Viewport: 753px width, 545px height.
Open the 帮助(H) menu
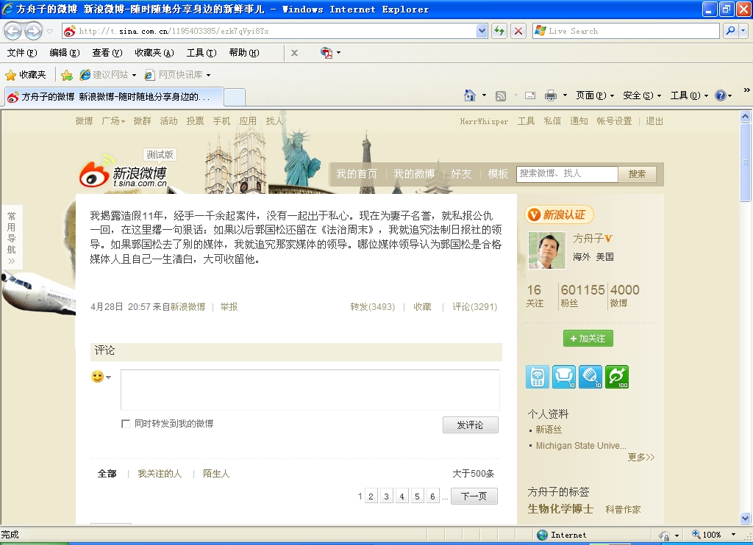click(244, 53)
